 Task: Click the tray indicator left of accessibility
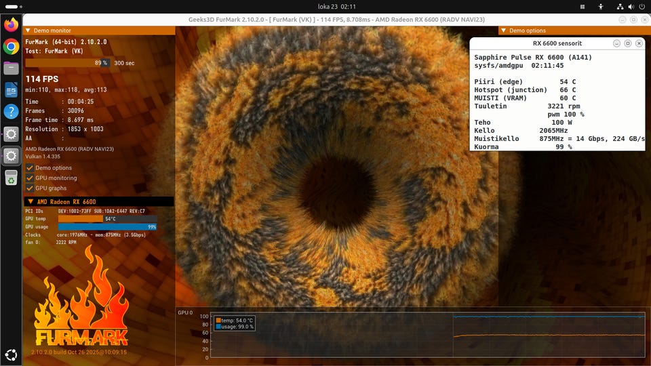coord(583,7)
